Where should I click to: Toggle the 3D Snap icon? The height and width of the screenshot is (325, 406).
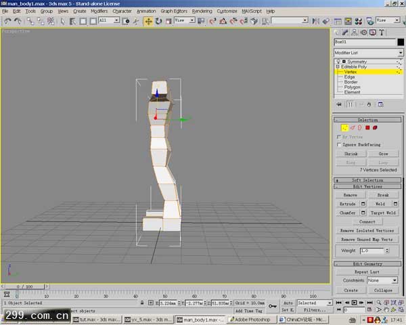click(213, 21)
